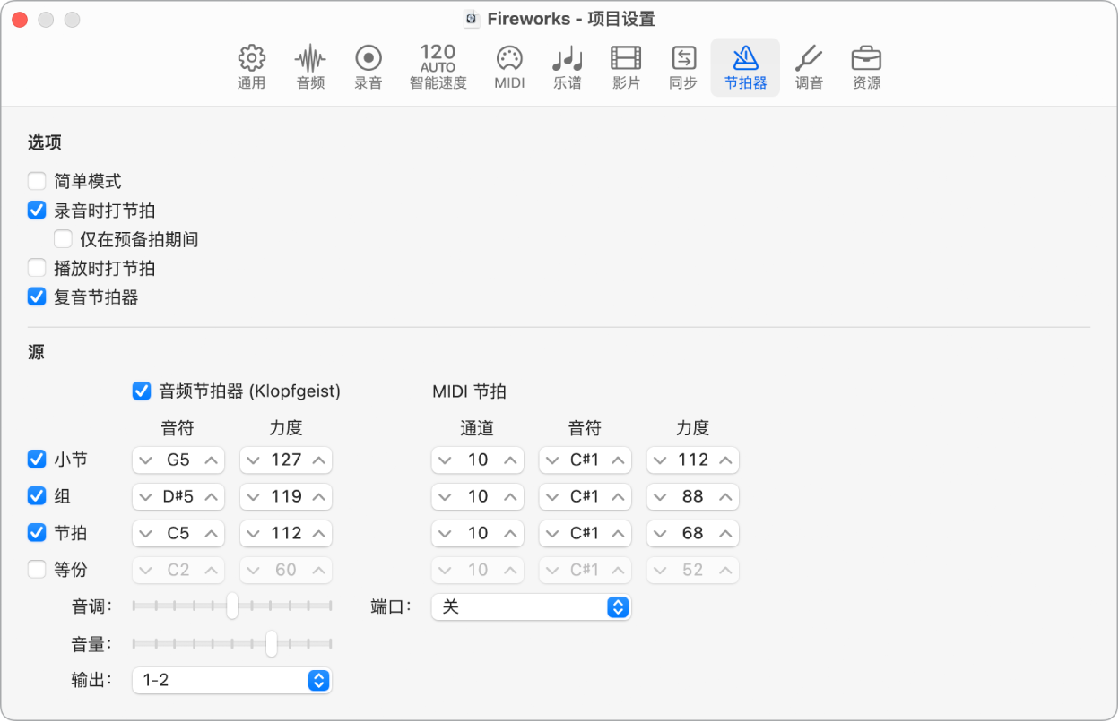The image size is (1119, 722).
Task: Open the 通用 general settings gear icon
Action: tap(251, 59)
